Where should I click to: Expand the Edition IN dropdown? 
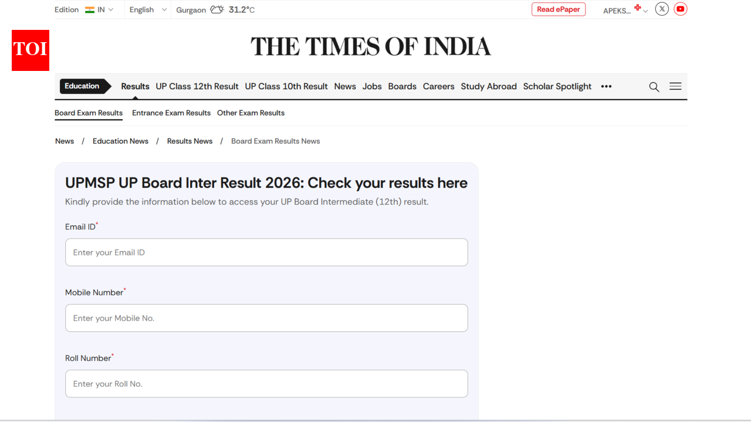[100, 9]
